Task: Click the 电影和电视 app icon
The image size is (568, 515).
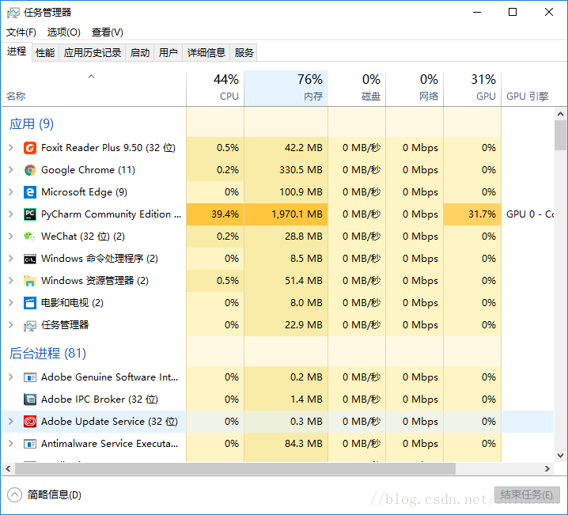Action: click(x=30, y=303)
